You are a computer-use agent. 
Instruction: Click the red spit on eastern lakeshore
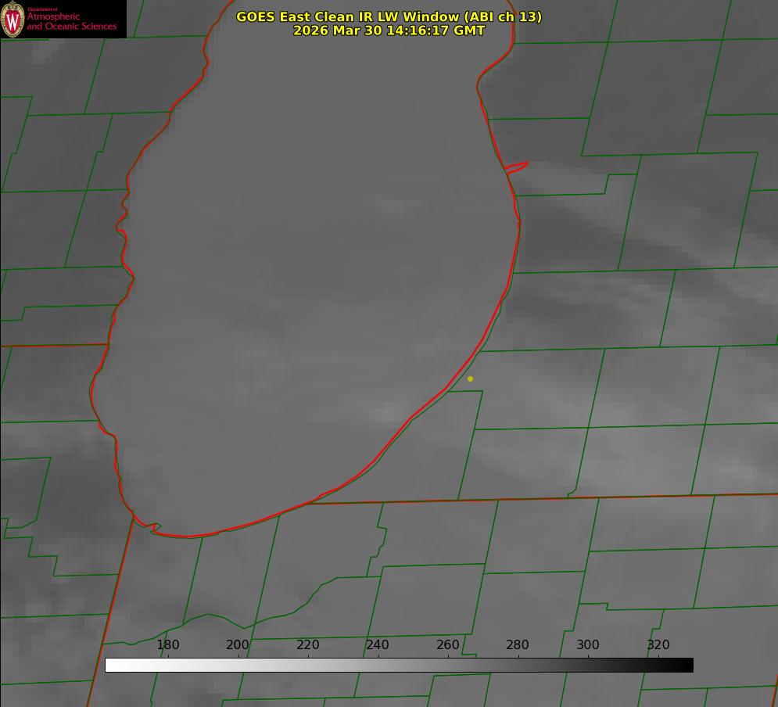[518, 167]
